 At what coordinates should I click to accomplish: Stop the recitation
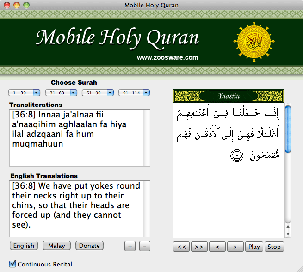point(274,247)
